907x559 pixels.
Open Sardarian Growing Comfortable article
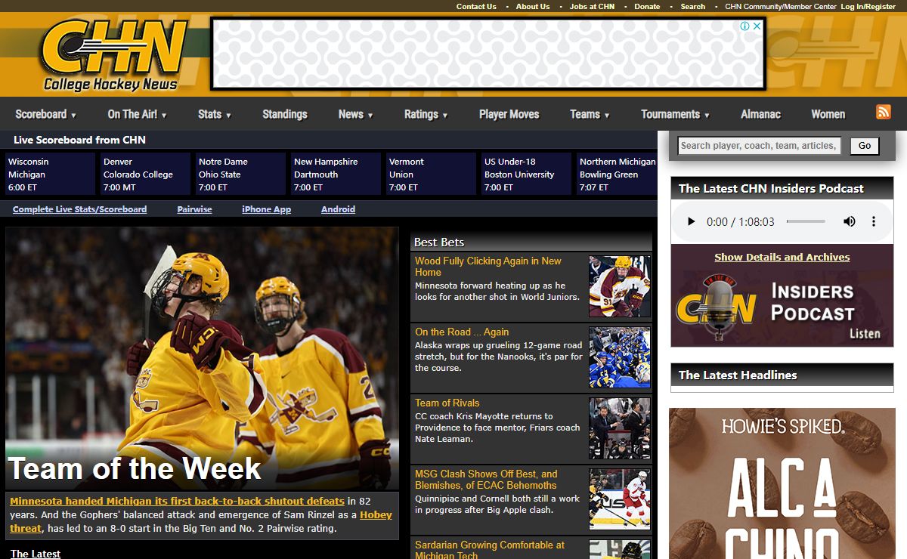pyautogui.click(x=490, y=549)
